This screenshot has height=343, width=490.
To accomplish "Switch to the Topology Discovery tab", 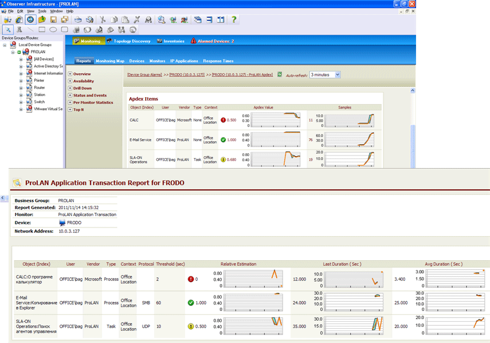I will pyautogui.click(x=128, y=41).
